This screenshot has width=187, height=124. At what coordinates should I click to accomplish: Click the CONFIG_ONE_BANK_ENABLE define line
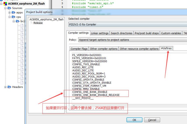tap(90, 92)
